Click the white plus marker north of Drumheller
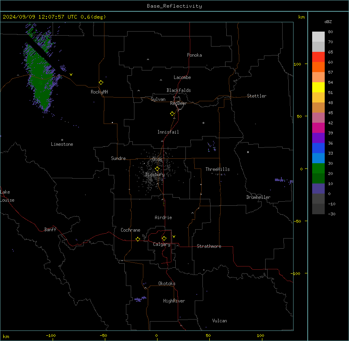The height and width of the screenshot is (341, 349). tap(248, 152)
